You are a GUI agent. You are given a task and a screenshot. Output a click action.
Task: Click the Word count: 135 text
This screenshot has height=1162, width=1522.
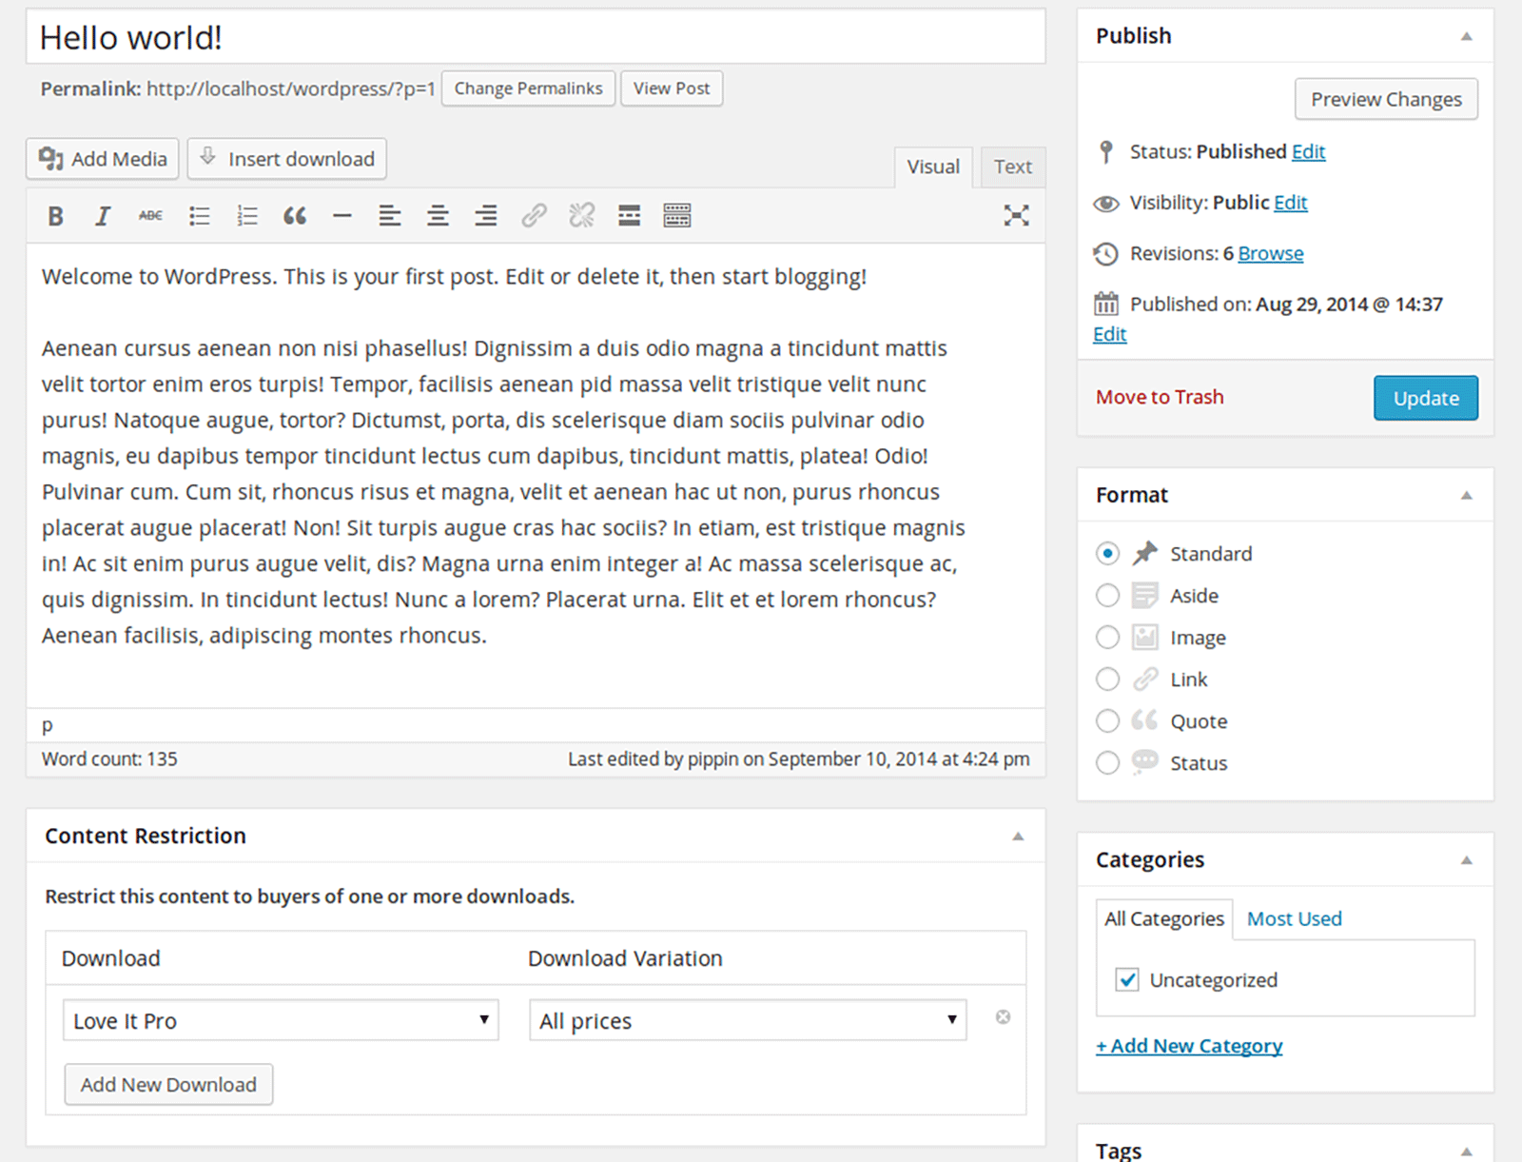point(109,758)
